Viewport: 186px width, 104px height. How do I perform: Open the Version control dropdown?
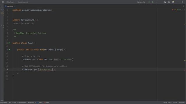coord(24,2)
